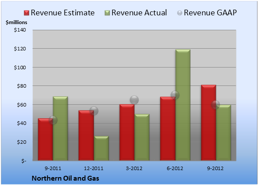Select the 'Revenue Actual' legend label
The width and height of the screenshot is (258, 185).
point(139,13)
